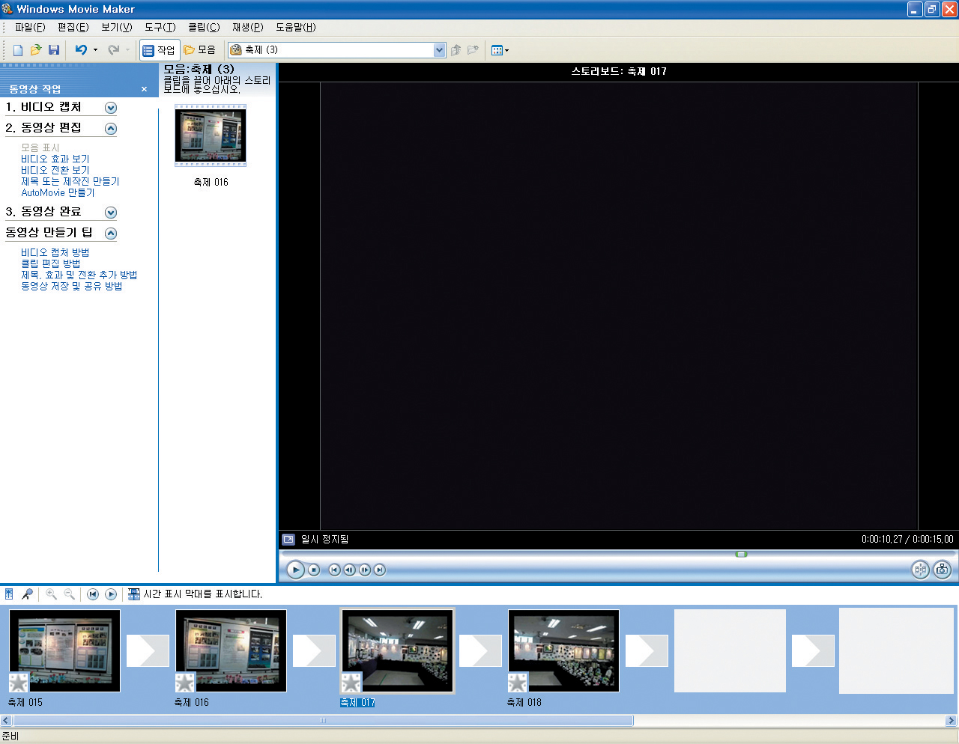Click the Set Audio Levels icon
959x744 pixels.
tap(9, 594)
